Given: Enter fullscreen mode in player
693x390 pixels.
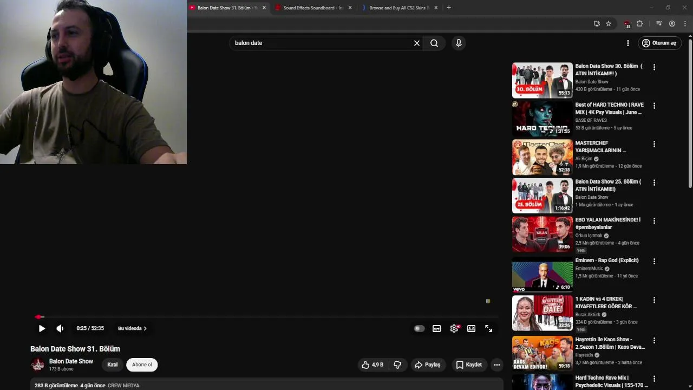Looking at the screenshot, I should click(488, 328).
